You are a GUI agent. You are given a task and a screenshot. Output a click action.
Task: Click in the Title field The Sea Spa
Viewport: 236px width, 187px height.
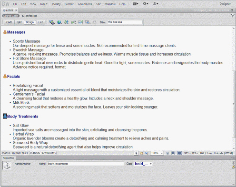click(125, 22)
